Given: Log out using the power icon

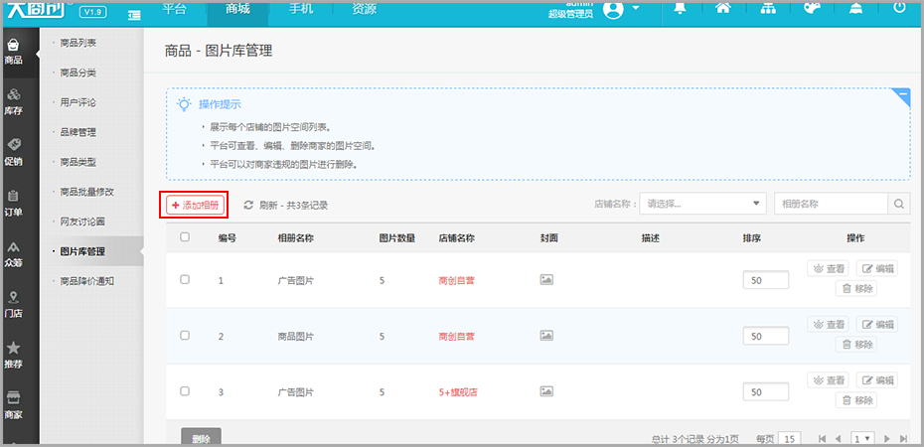Looking at the screenshot, I should (x=899, y=8).
